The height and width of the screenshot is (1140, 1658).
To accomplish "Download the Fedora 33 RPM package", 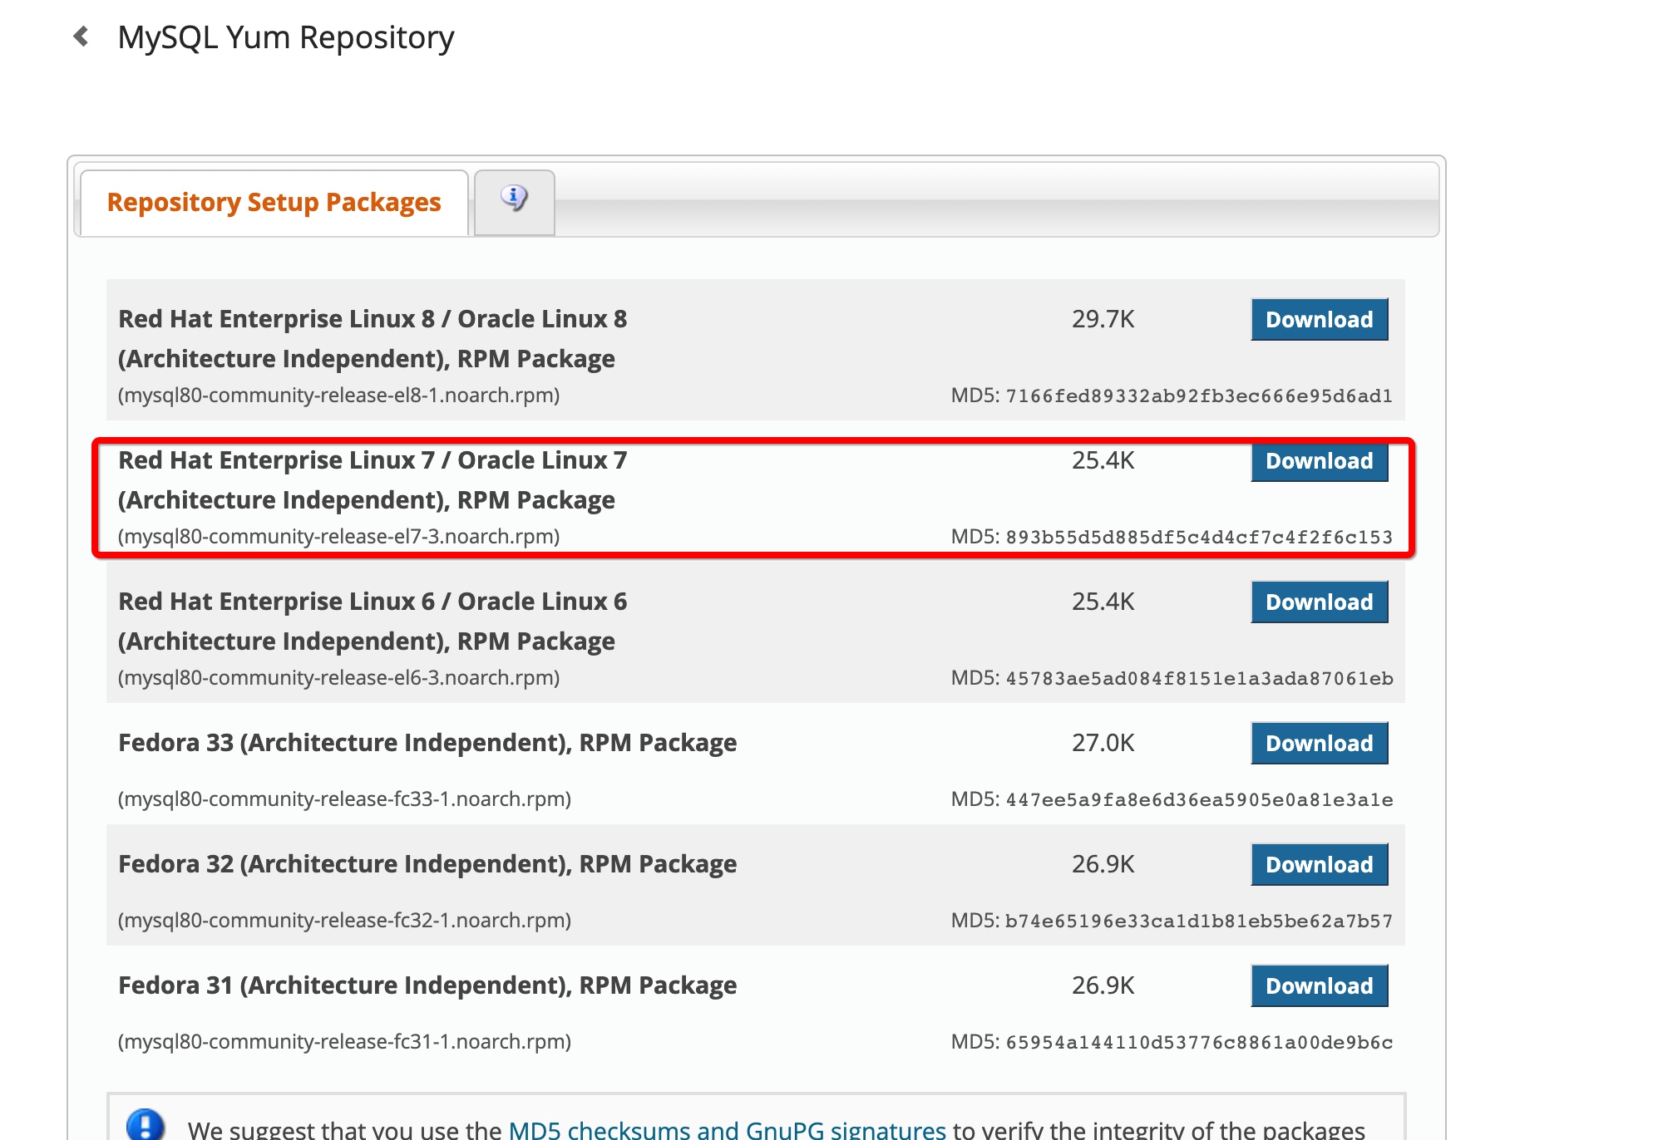I will coord(1319,744).
